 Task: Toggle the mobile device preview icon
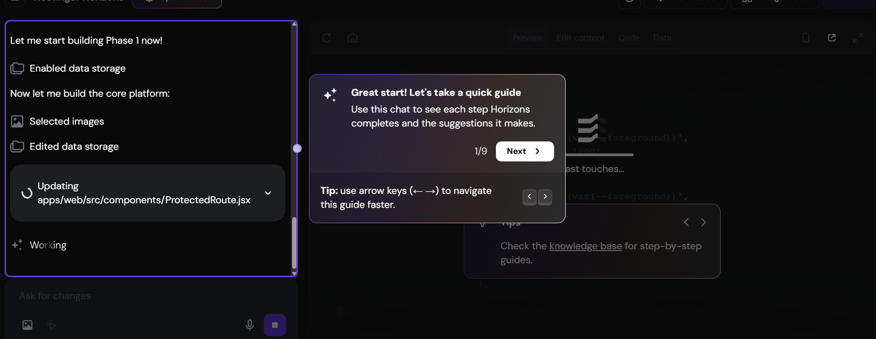pos(806,38)
